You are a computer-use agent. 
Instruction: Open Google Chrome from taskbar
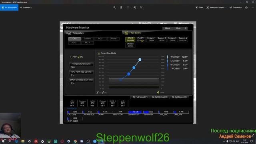pyautogui.click(x=75, y=141)
